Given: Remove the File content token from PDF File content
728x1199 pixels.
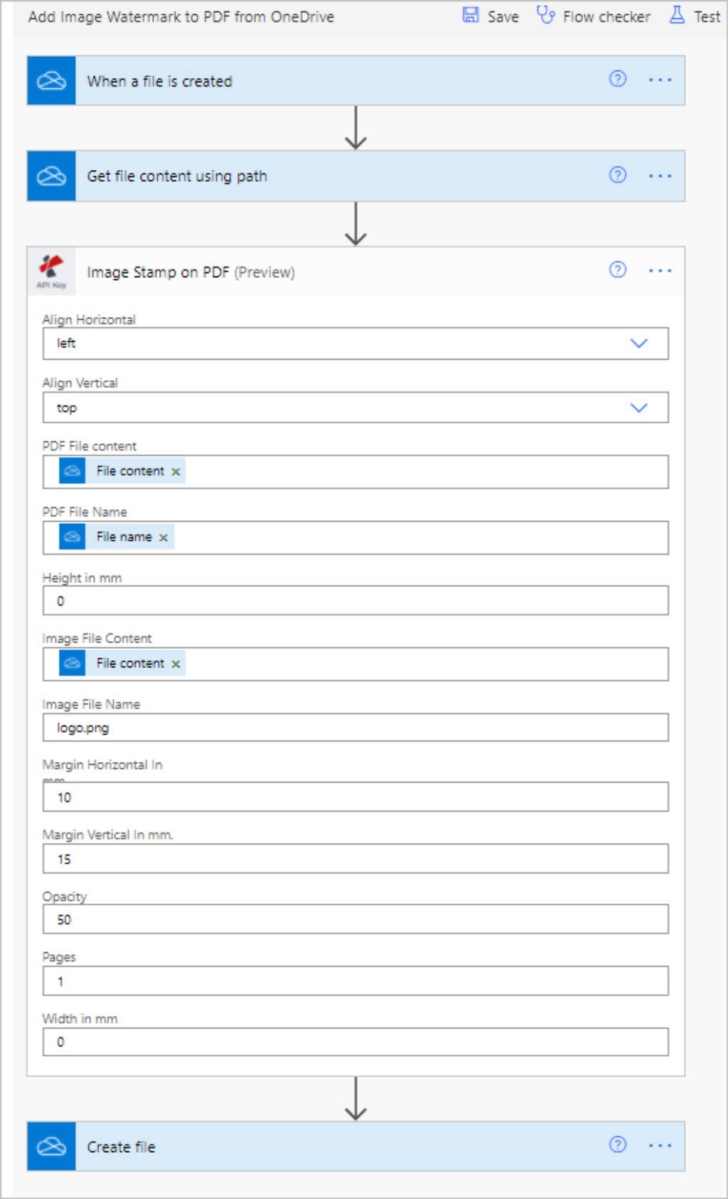Looking at the screenshot, I should click(175, 471).
